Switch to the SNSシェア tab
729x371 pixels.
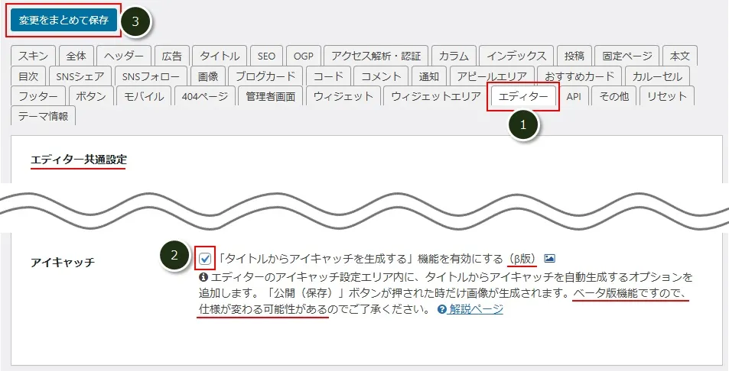(80, 76)
